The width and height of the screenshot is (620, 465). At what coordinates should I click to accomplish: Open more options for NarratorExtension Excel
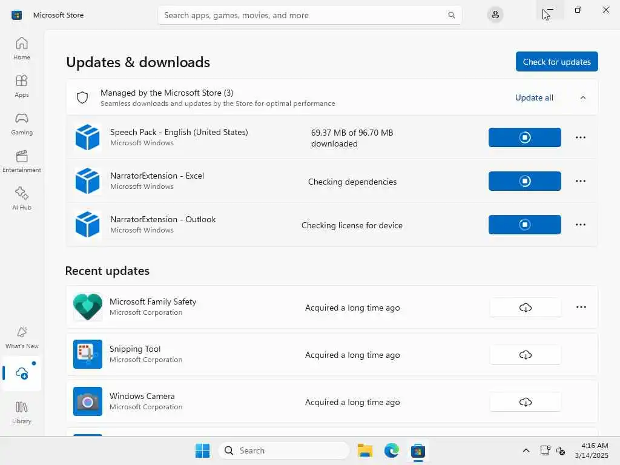[581, 180]
